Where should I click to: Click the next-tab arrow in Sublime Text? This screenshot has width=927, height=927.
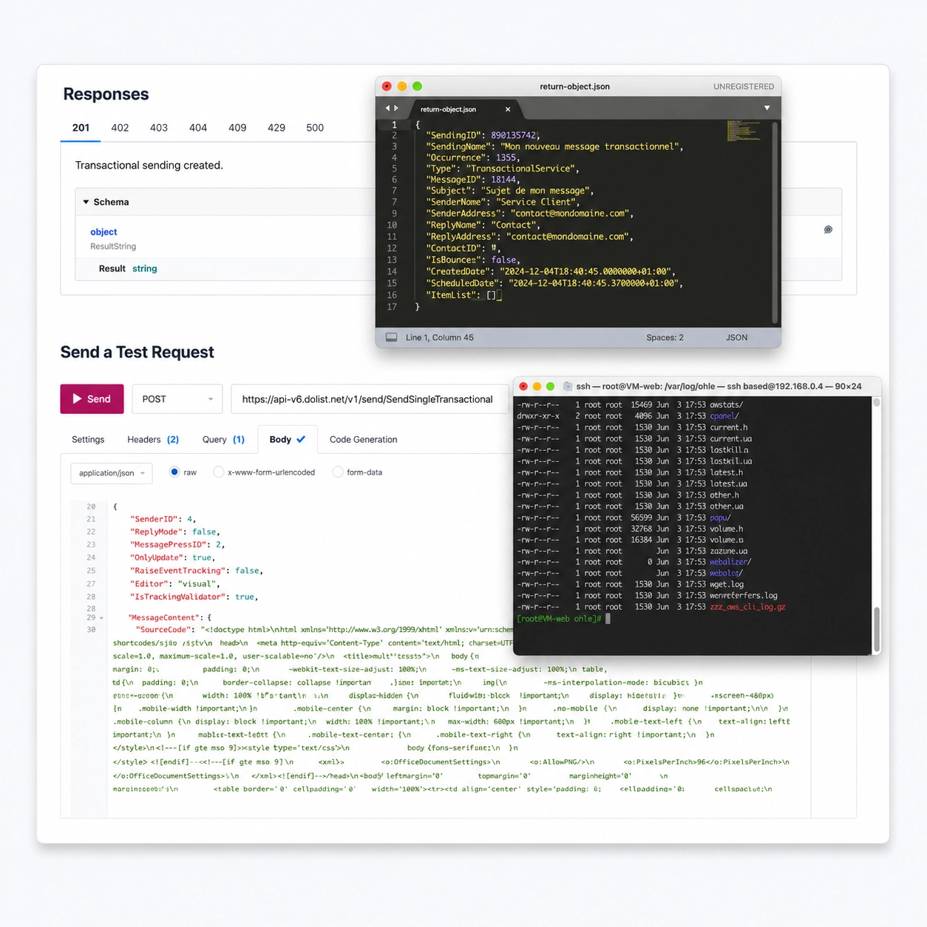pyautogui.click(x=396, y=108)
